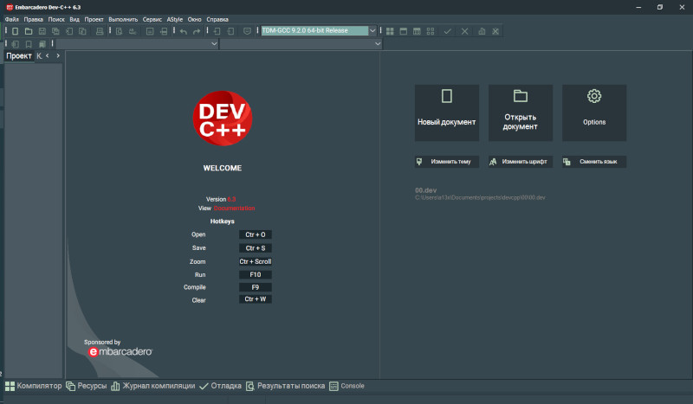Open the red Documentation link

coord(234,208)
